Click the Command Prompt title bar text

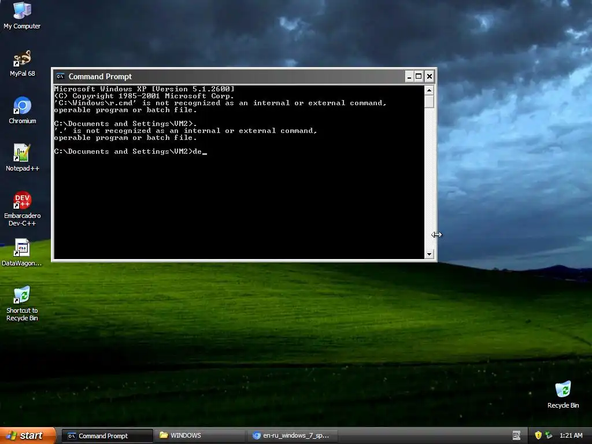tap(100, 77)
